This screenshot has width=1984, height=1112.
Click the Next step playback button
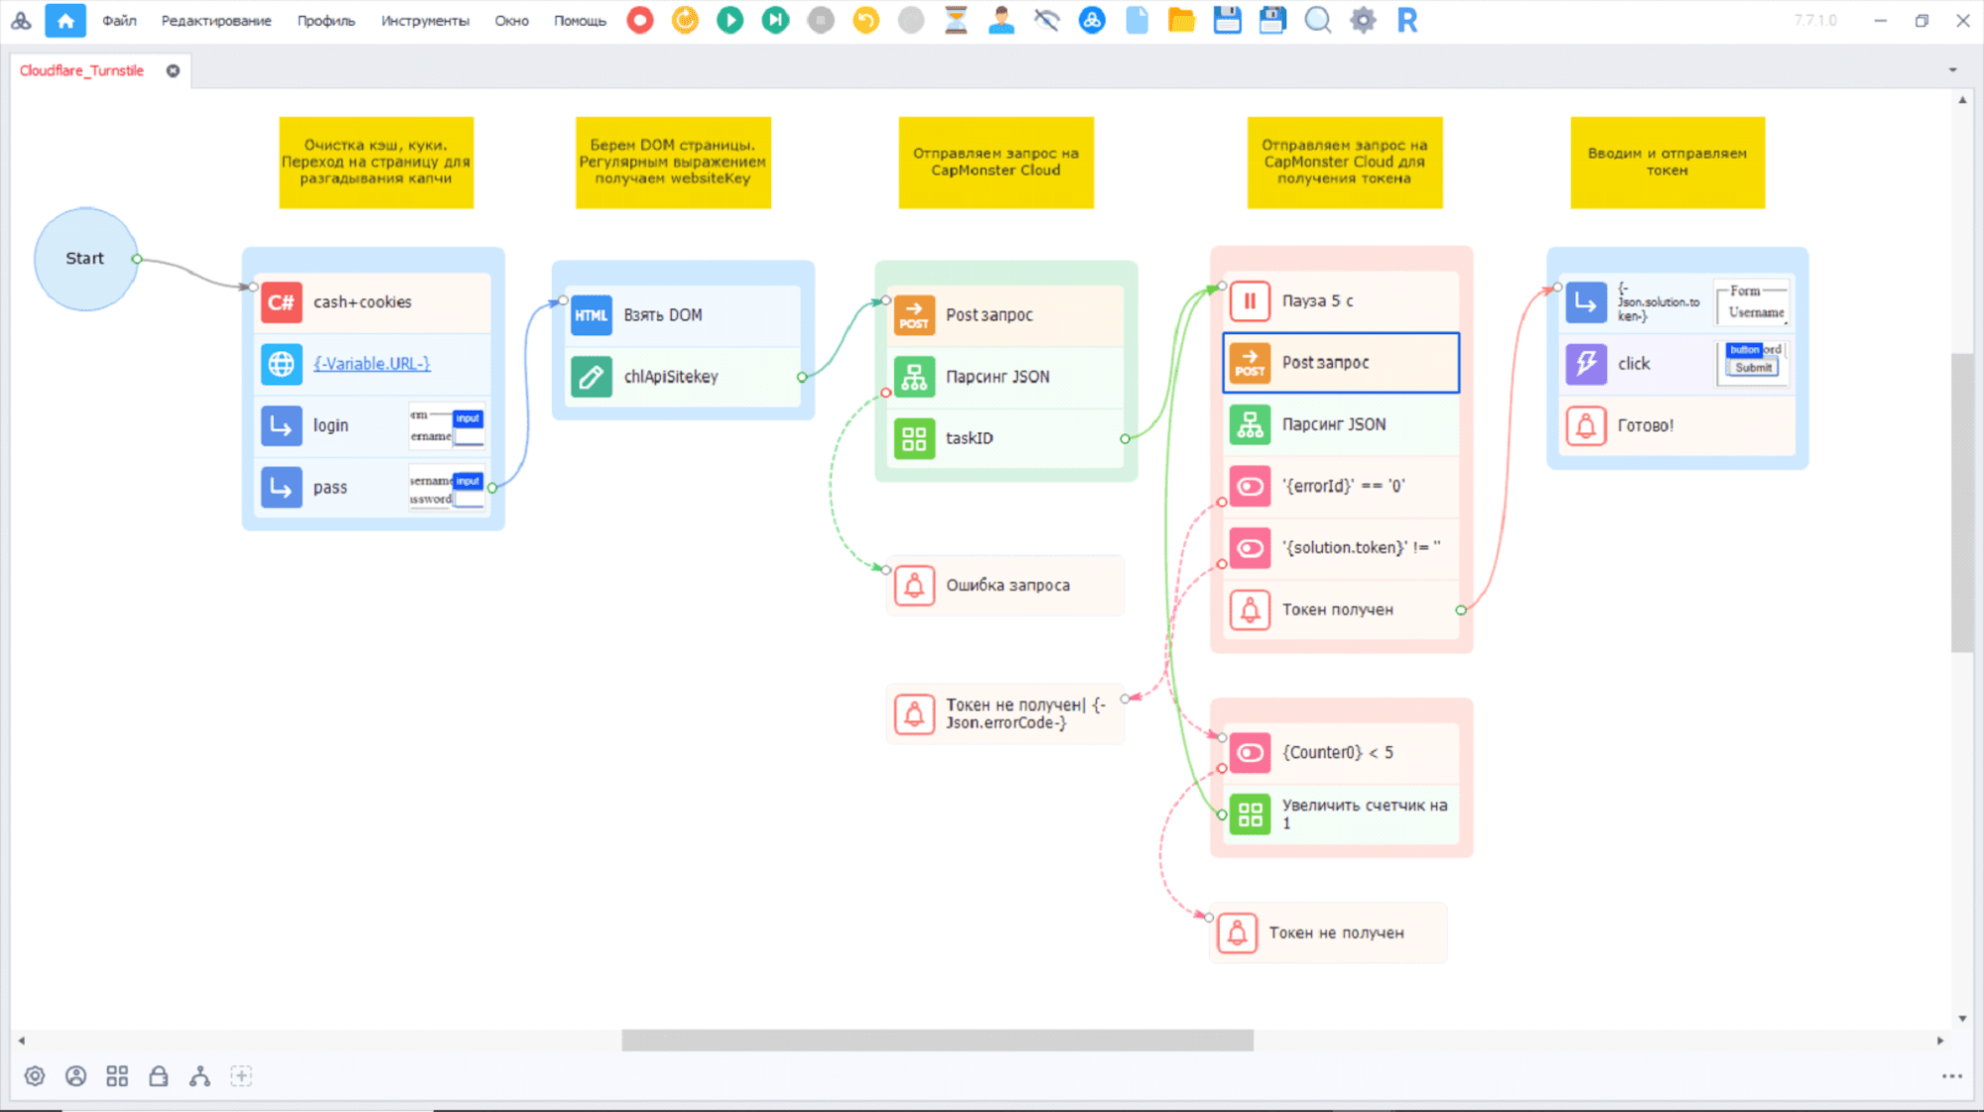[x=776, y=20]
